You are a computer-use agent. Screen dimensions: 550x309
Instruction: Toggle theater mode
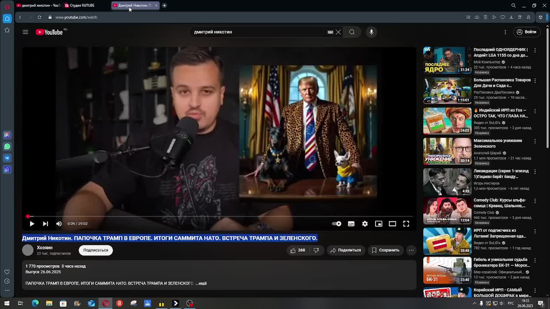click(x=392, y=224)
